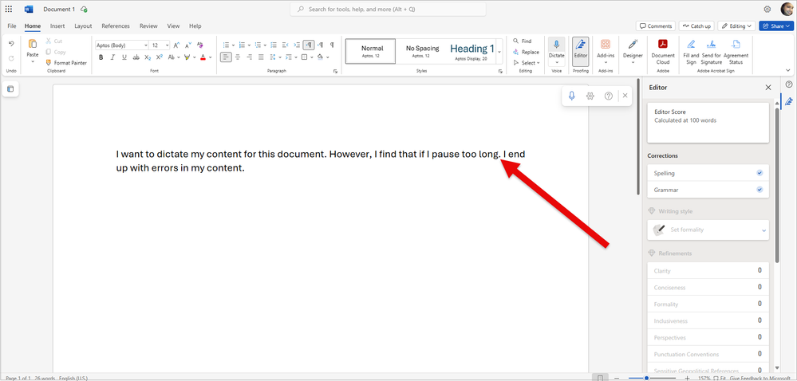The width and height of the screenshot is (797, 381).
Task: Apply the Heading 1 style
Action: point(472,51)
